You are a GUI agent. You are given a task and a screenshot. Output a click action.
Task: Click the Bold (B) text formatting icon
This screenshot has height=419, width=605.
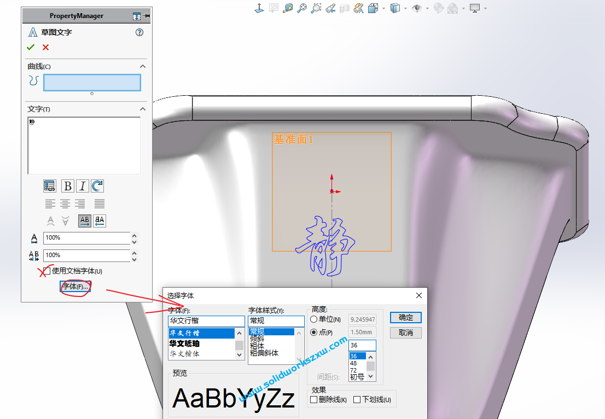(x=67, y=186)
